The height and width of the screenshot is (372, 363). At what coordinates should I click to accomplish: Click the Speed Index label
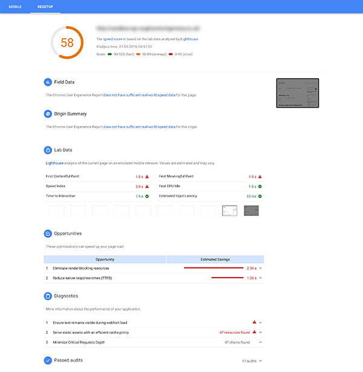(x=55, y=186)
